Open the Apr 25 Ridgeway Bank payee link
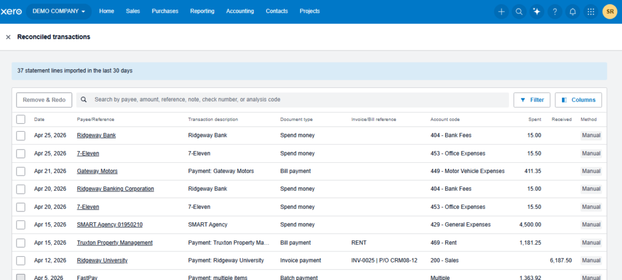 [x=97, y=135]
